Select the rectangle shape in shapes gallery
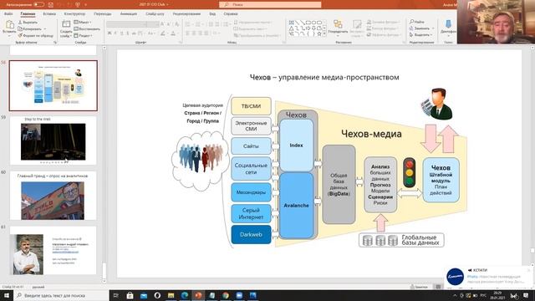Image resolution: width=535 pixels, height=301 pixels. [x=308, y=23]
